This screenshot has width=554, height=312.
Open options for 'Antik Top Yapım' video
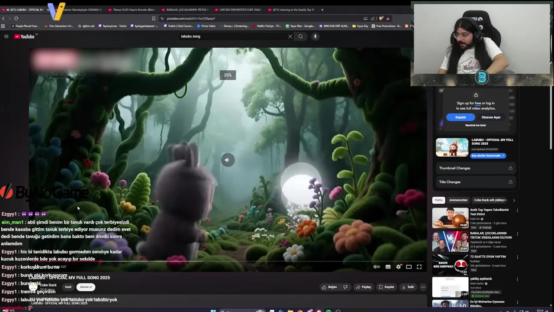[x=517, y=211]
